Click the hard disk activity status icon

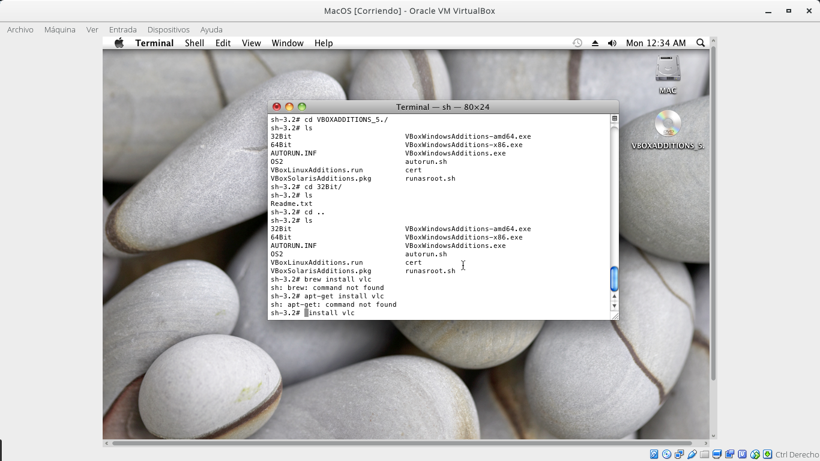pyautogui.click(x=654, y=454)
